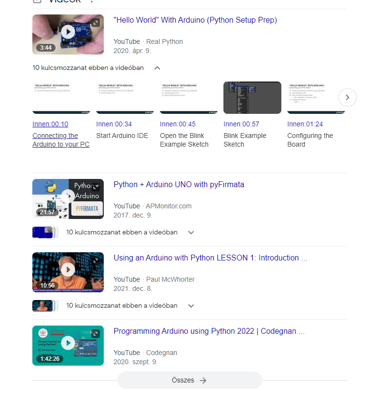Click small key-moment preview under pyFirmata video
Screen dimensions: 374x396
click(44, 232)
